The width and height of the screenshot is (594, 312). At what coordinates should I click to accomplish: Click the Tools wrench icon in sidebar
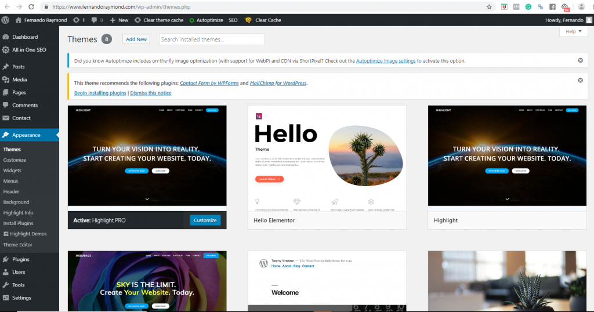point(6,285)
